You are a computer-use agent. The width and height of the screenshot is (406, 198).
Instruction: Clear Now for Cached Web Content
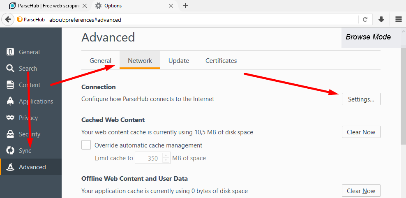click(x=361, y=132)
